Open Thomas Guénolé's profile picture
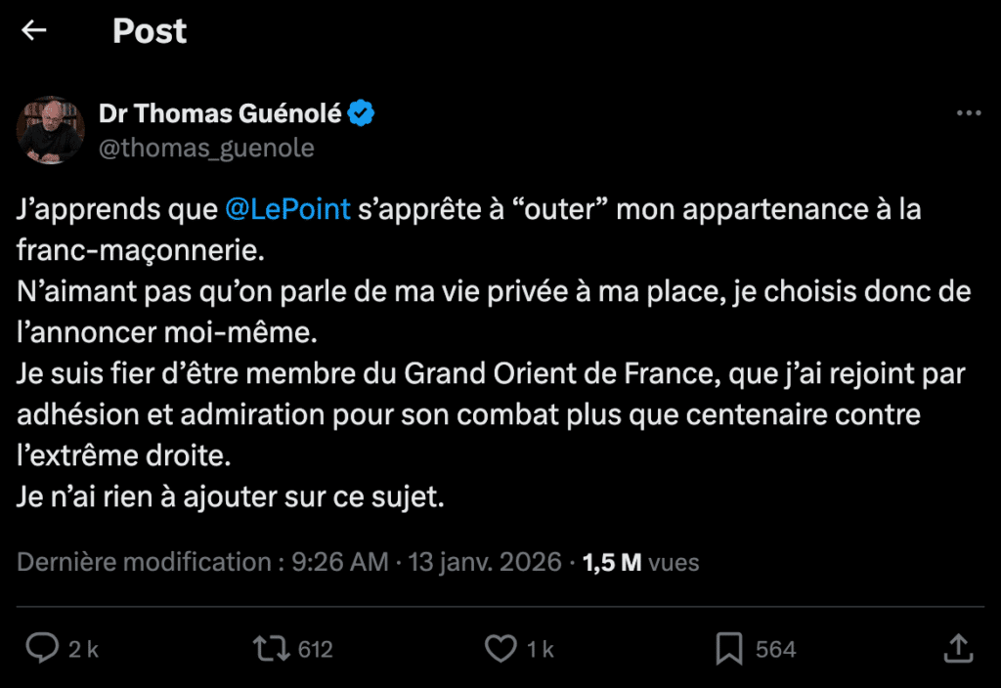Image resolution: width=1001 pixels, height=688 pixels. pyautogui.click(x=48, y=130)
